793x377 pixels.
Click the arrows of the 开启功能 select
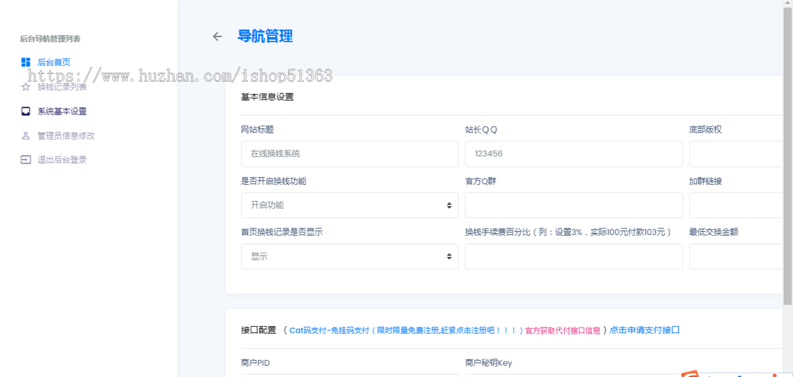(x=449, y=205)
